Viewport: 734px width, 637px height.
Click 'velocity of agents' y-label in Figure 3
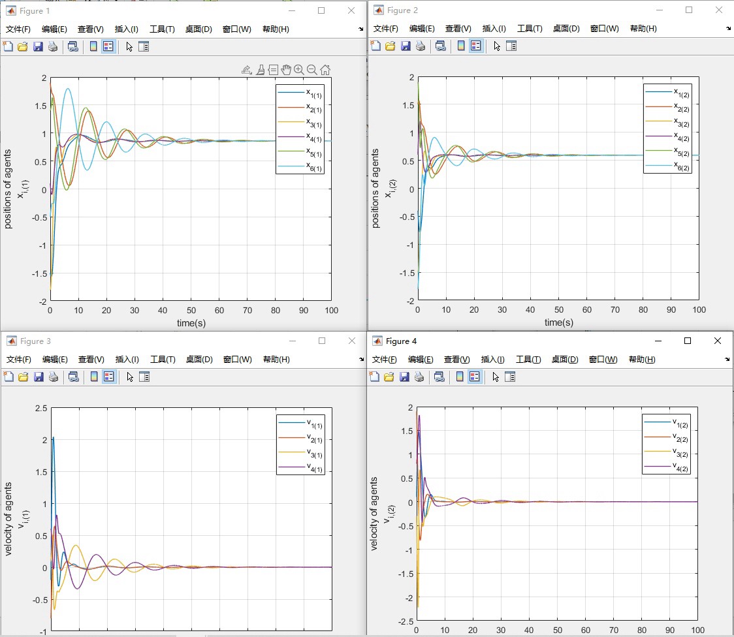tap(8, 519)
